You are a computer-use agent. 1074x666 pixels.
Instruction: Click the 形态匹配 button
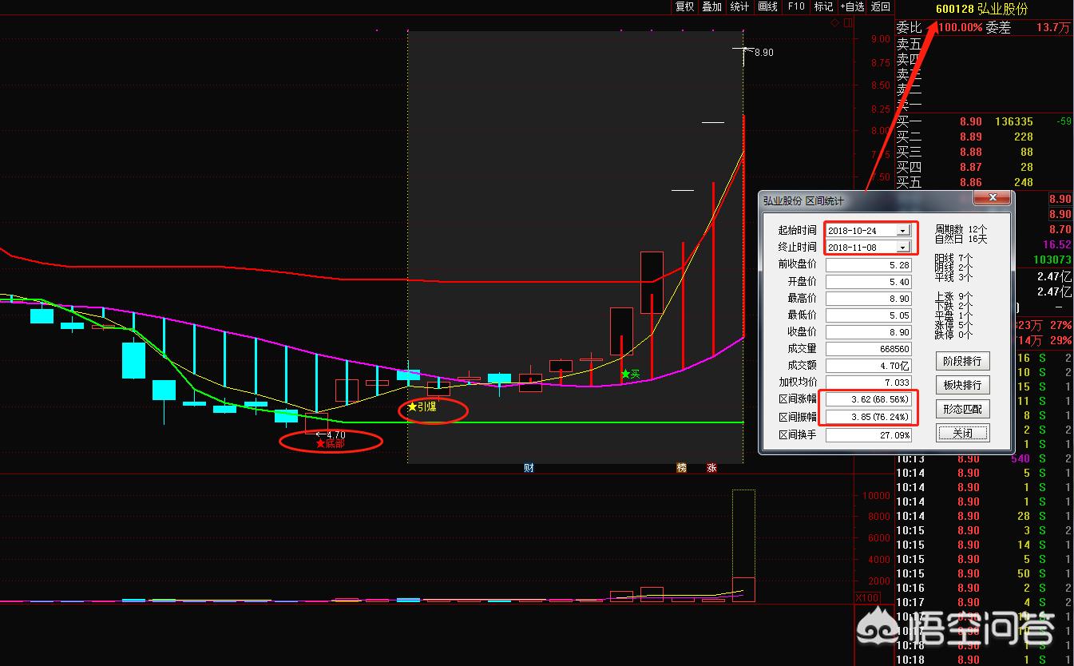coord(962,409)
